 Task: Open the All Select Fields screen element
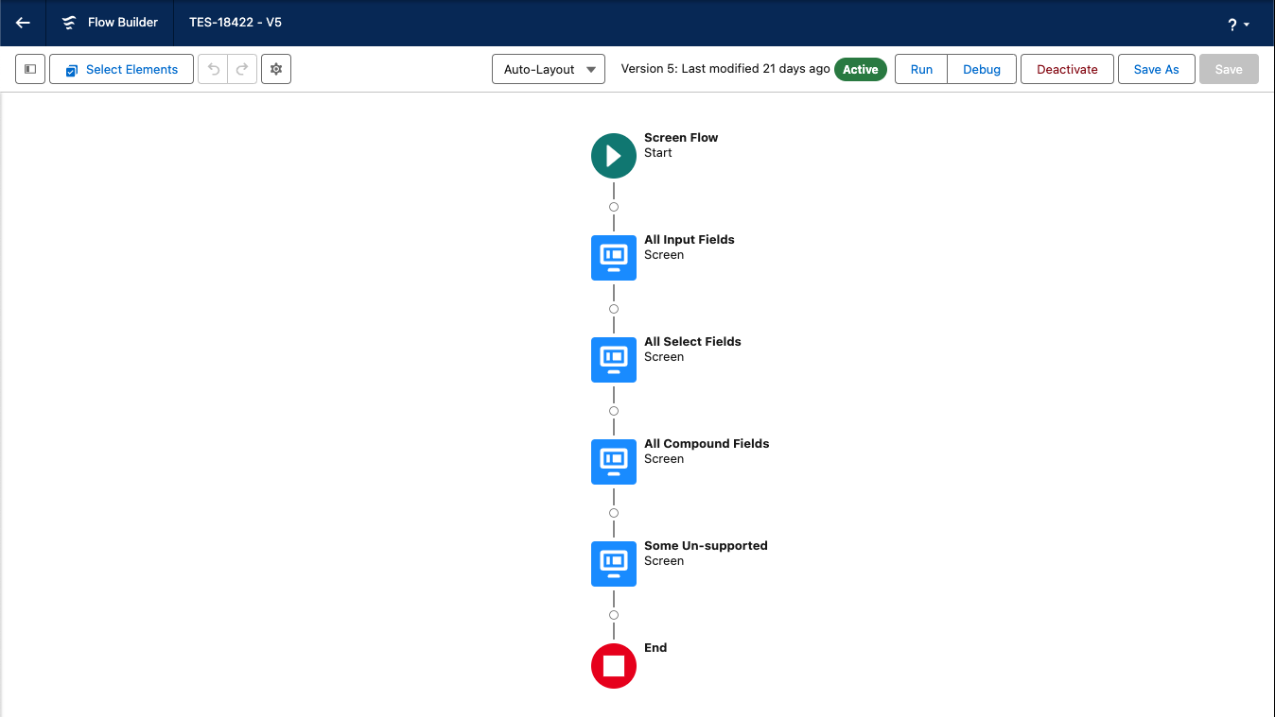pyautogui.click(x=614, y=360)
